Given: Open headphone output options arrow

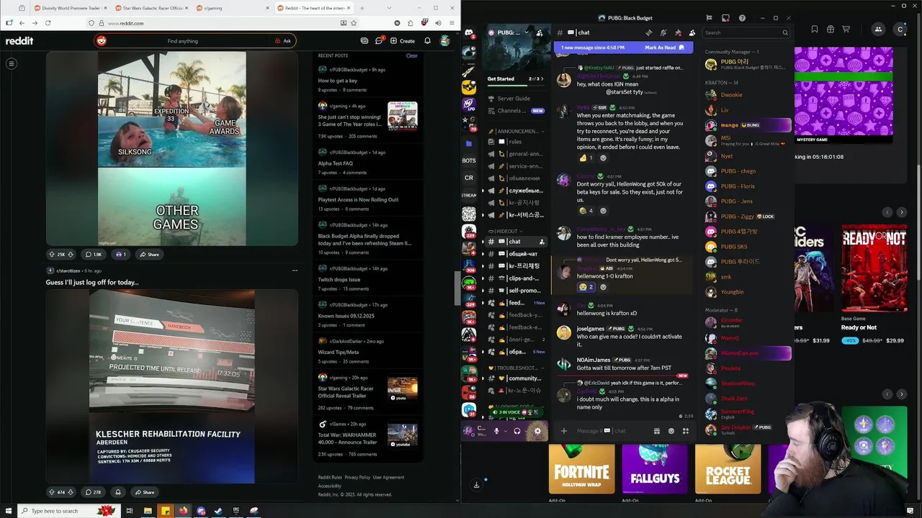Looking at the screenshot, I should pyautogui.click(x=525, y=431).
